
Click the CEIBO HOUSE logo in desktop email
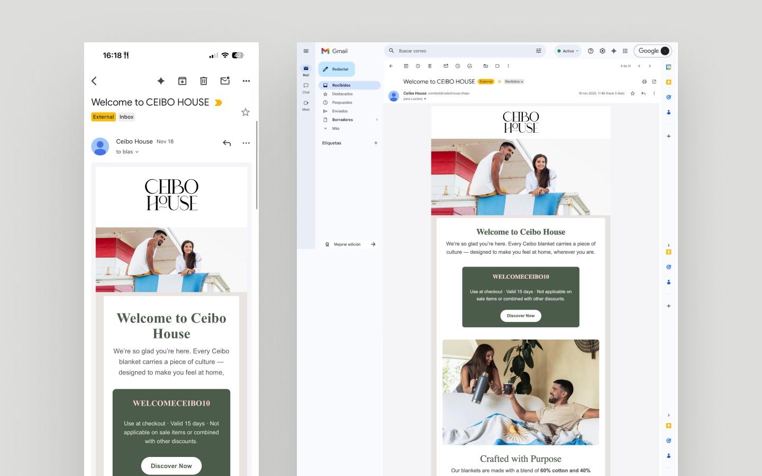(x=521, y=122)
